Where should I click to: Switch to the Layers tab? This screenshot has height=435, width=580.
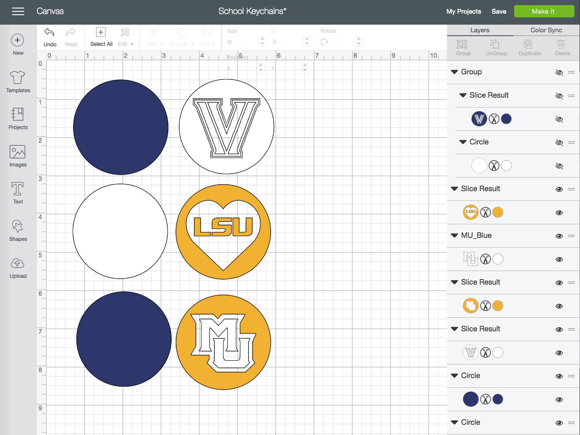pyautogui.click(x=480, y=30)
